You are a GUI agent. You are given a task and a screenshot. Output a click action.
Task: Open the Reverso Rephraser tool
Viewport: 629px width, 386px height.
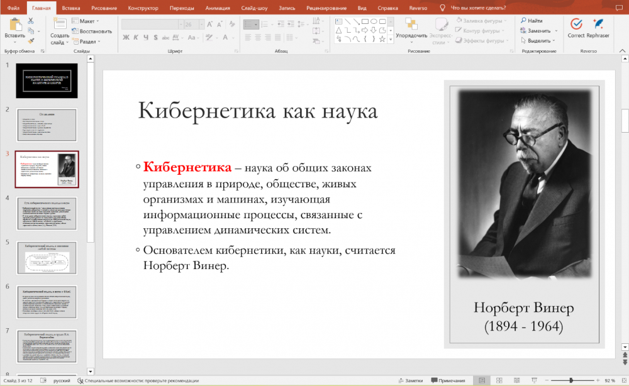coord(598,23)
